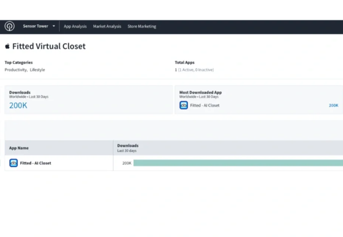Open the Lifestyle category link
The height and width of the screenshot is (237, 343).
point(38,70)
